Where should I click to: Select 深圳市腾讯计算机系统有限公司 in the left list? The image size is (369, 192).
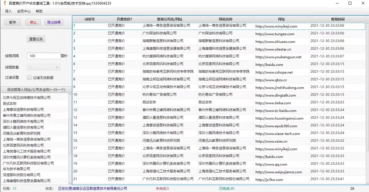(27, 157)
